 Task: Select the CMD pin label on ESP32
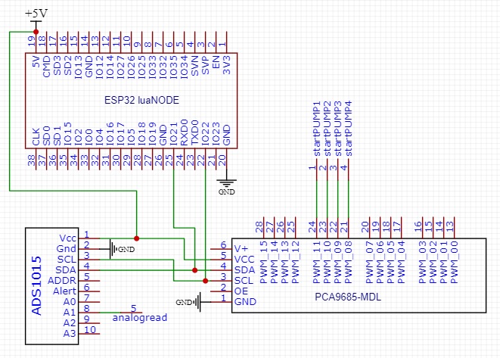pos(47,67)
